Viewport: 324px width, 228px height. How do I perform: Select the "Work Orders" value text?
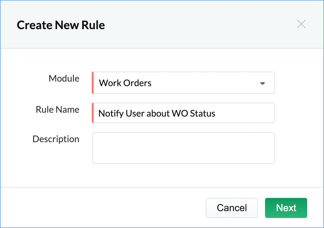point(125,83)
